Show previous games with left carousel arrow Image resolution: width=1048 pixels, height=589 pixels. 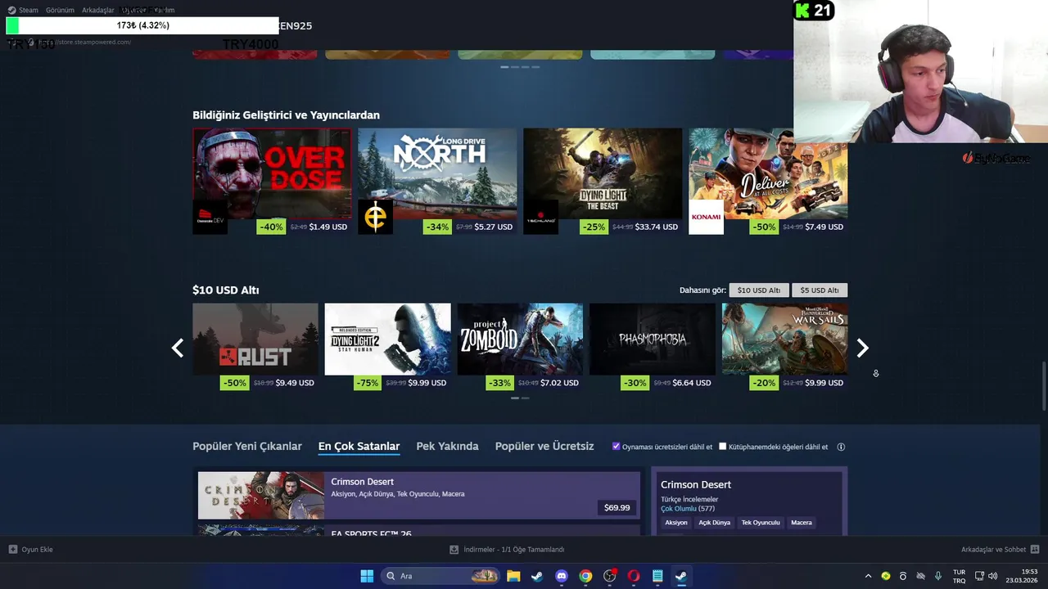178,348
